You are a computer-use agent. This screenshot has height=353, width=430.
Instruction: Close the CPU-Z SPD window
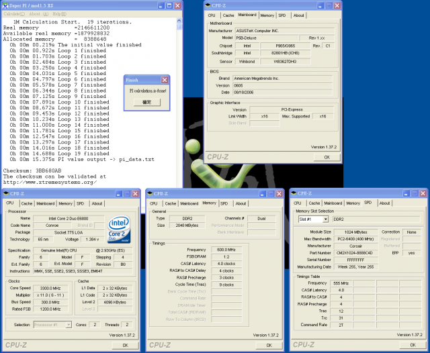[423, 193]
